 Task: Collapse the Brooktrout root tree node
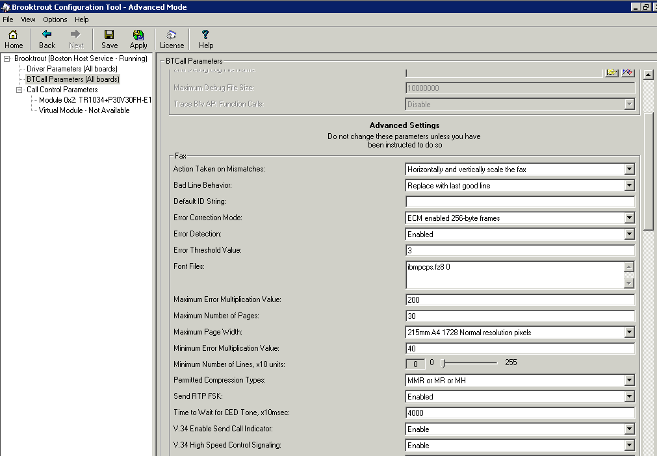[x=6, y=58]
